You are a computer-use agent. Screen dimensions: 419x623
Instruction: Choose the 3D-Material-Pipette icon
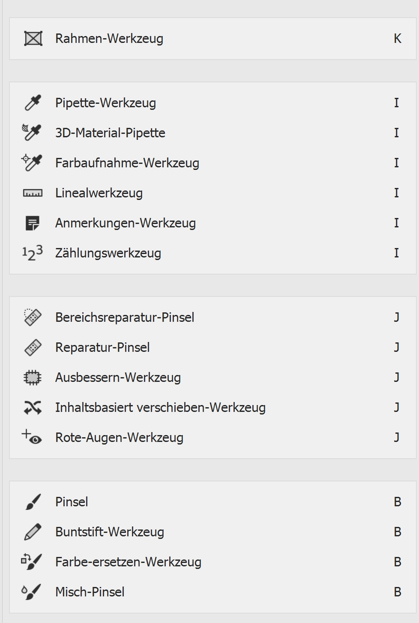(x=32, y=133)
